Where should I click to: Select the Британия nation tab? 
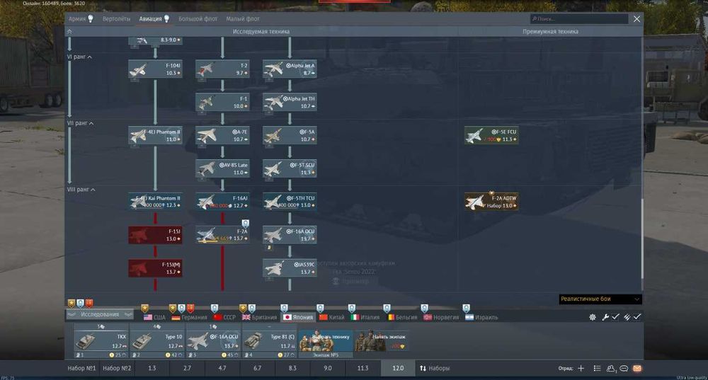[259, 317]
